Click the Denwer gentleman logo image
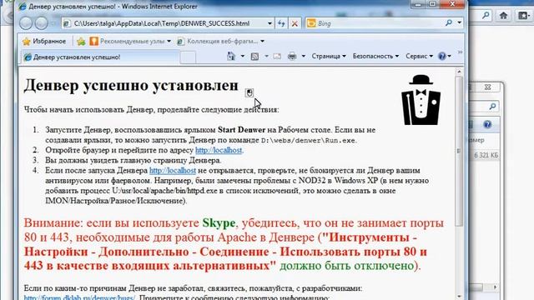Image resolution: width=534 pixels, height=300 pixels. pos(421,100)
